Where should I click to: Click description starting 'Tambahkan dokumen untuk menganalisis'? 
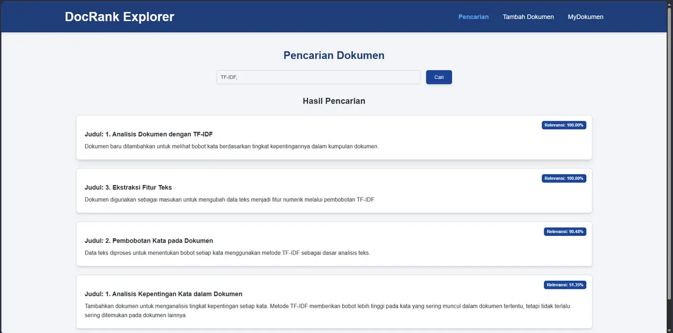[x=327, y=310]
